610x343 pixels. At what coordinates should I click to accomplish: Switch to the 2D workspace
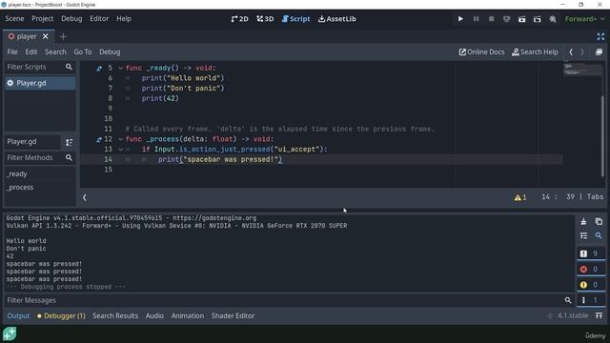pyautogui.click(x=239, y=19)
